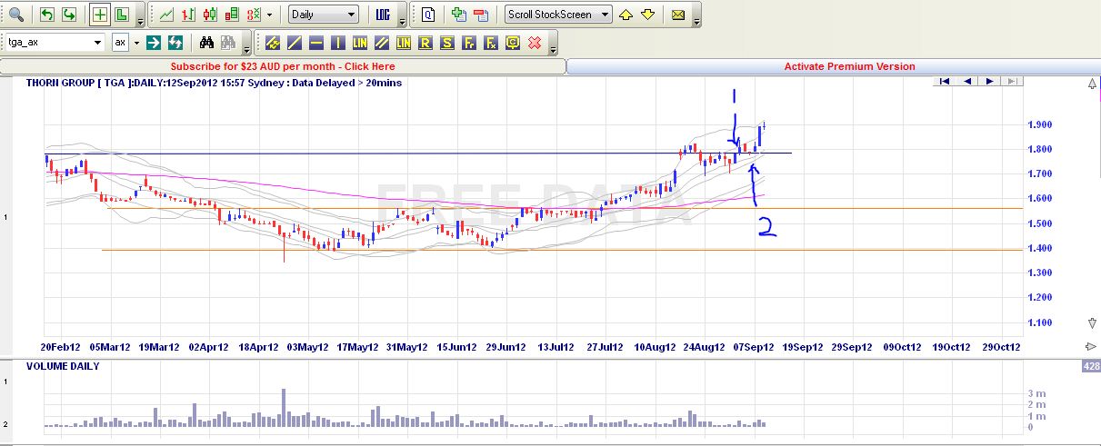
Task: Click the yellow down arrow icon
Action: (x=647, y=15)
